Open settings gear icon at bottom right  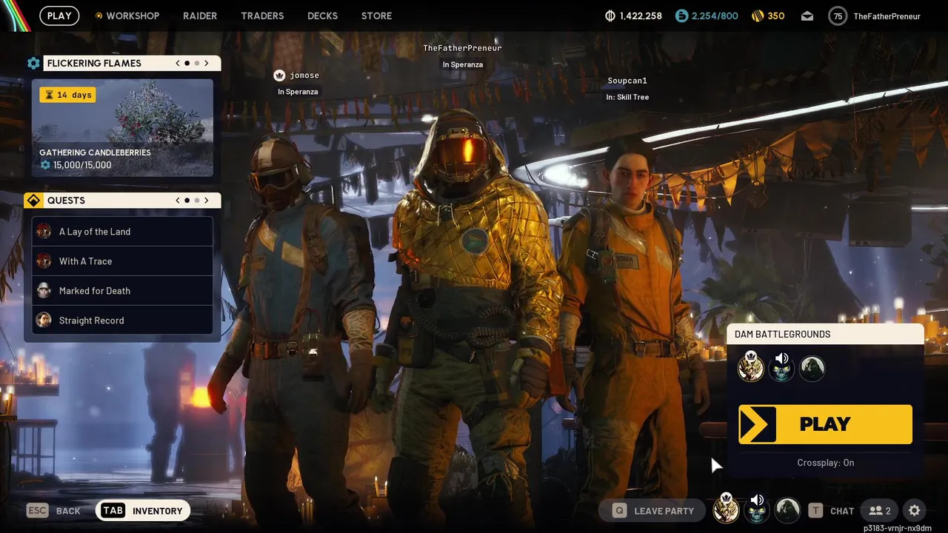914,510
